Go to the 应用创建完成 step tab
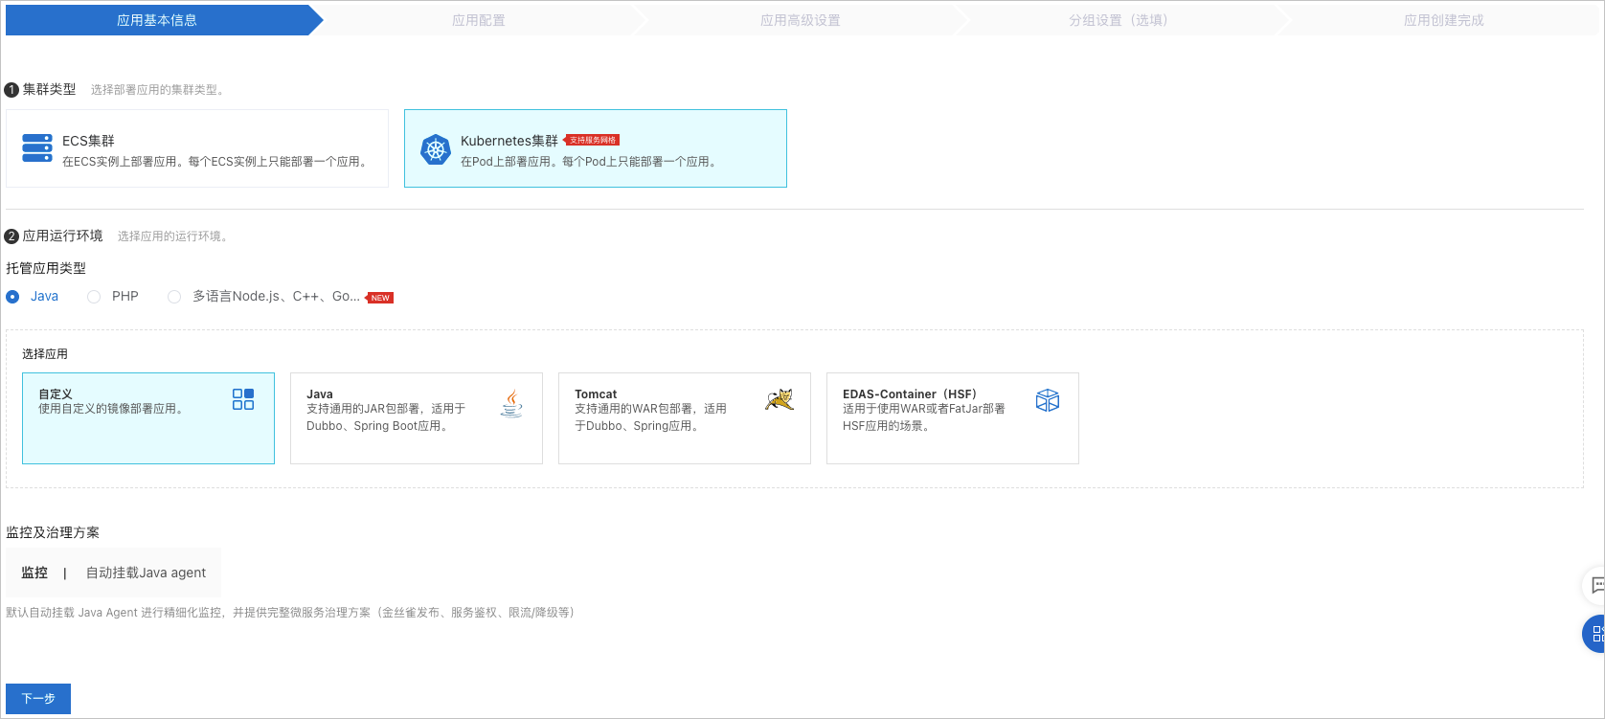 coord(1444,20)
